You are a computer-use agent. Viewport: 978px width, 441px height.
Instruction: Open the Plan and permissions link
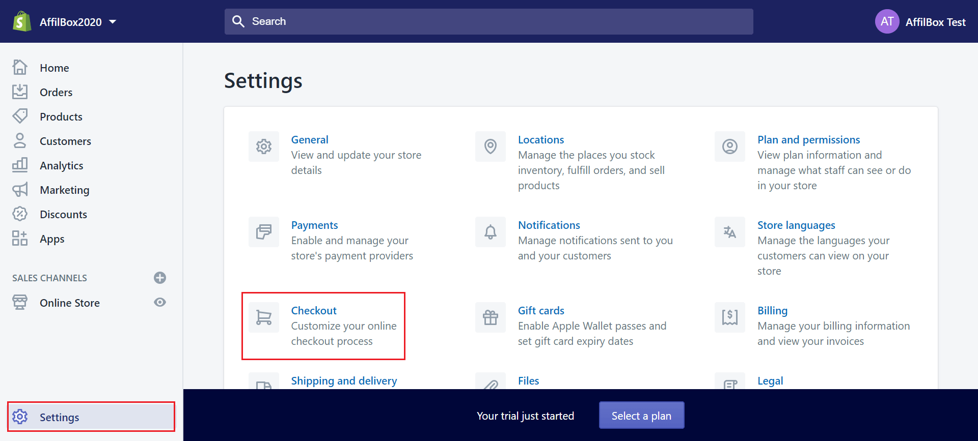coord(808,140)
